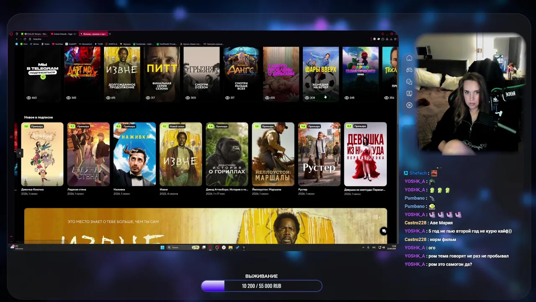Image resolution: width=536 pixels, height=302 pixels.
Task: Open the 'Питт' final episode card
Action: 162,74
